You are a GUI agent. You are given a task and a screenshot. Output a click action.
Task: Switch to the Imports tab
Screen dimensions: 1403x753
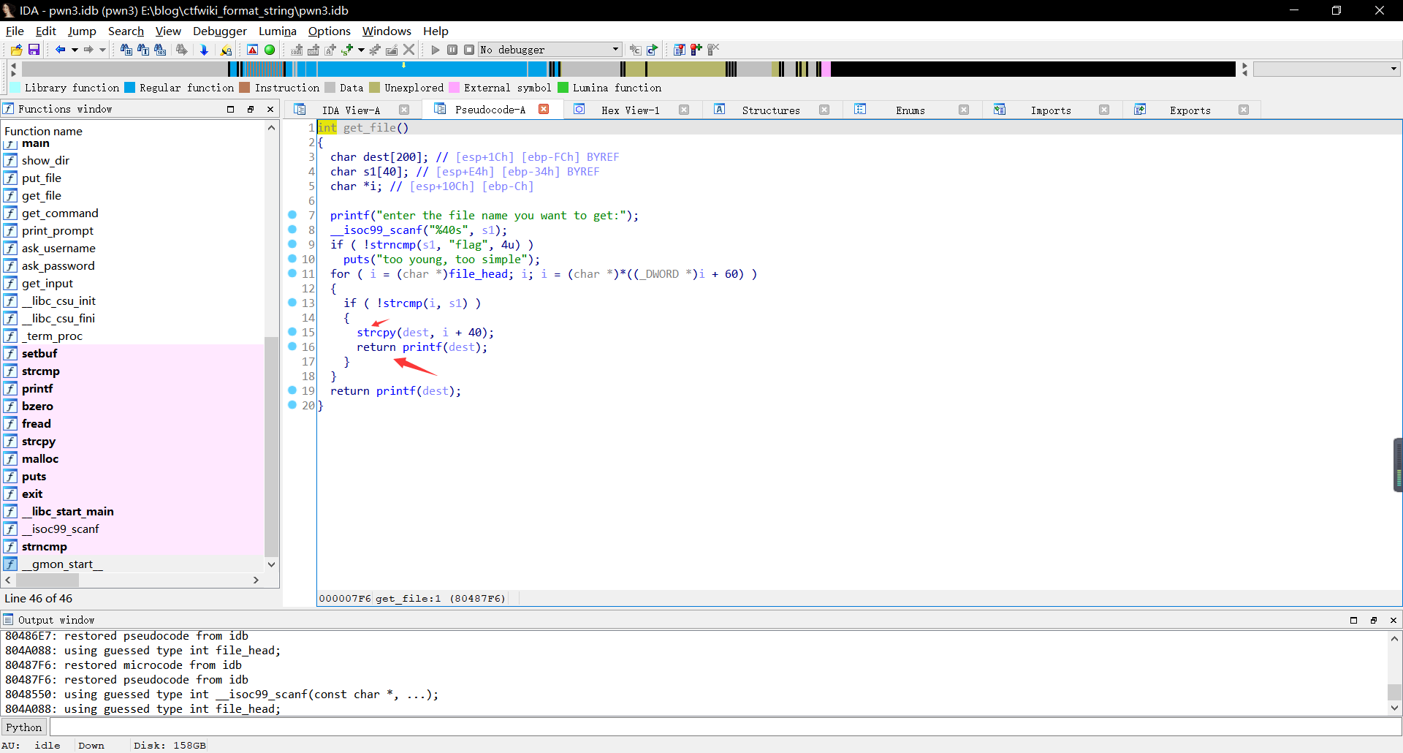pyautogui.click(x=1051, y=110)
